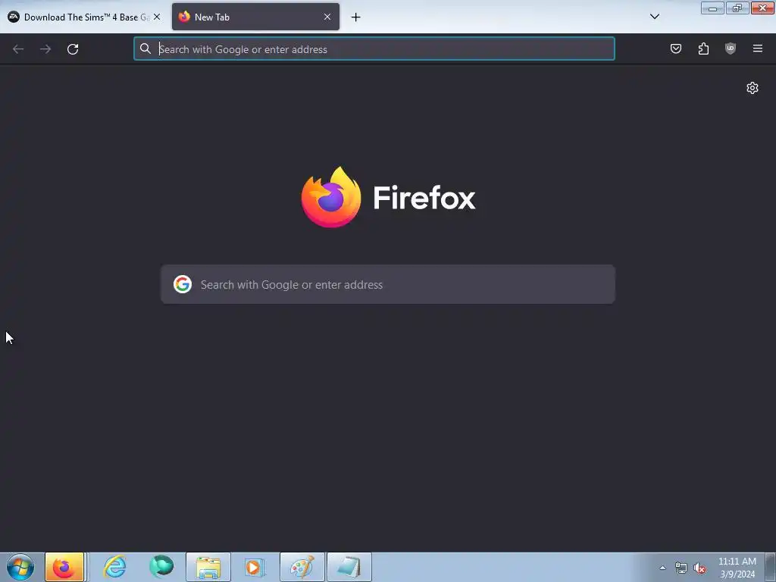Launch Internet Explorer from the taskbar
This screenshot has width=776, height=582.
(x=115, y=567)
